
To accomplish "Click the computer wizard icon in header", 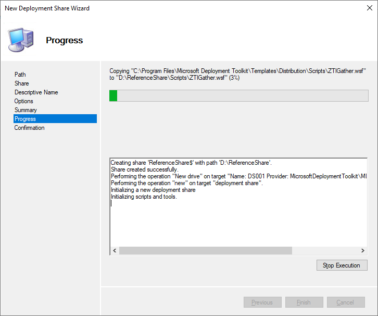I will (20, 40).
